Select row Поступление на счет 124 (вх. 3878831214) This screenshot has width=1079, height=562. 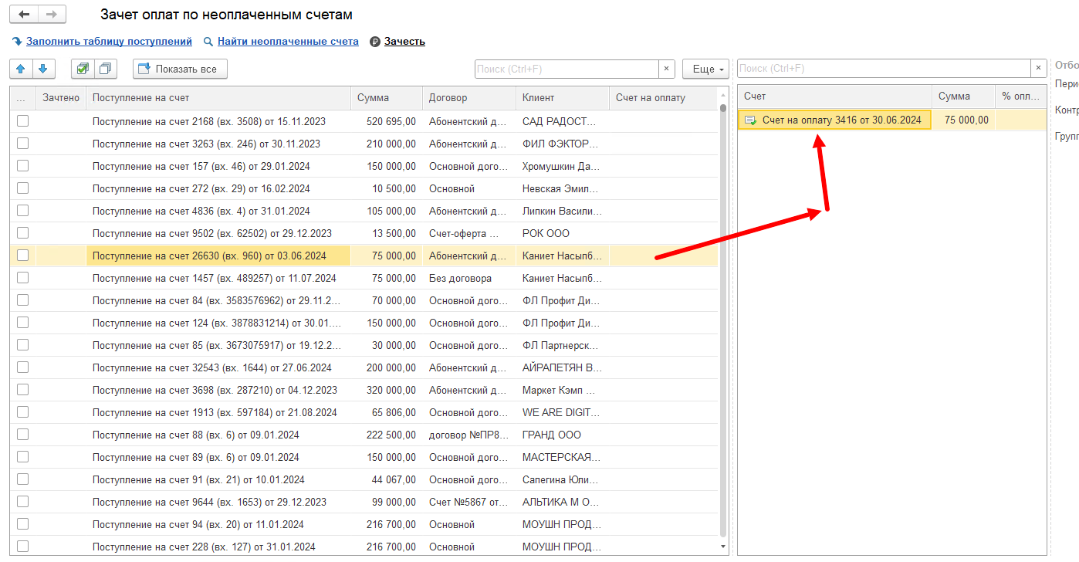(x=364, y=323)
